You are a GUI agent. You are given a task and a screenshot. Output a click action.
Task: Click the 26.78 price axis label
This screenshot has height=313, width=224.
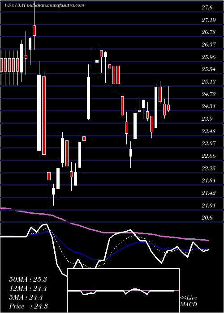click(x=209, y=32)
